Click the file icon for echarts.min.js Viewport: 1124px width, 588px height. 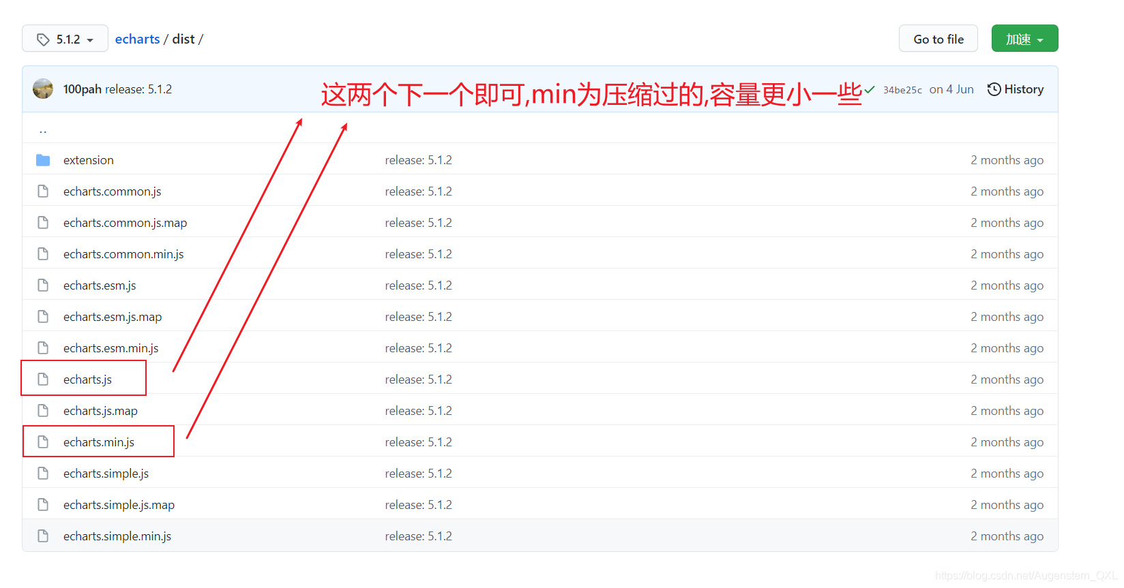(x=43, y=442)
